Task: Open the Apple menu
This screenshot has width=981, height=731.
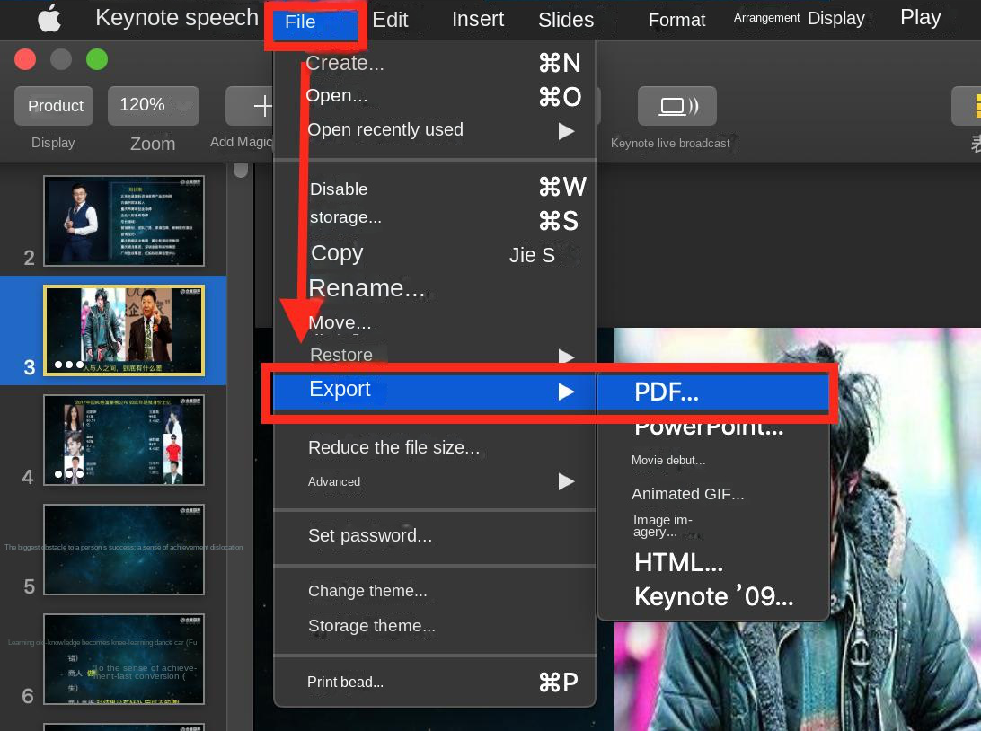Action: (49, 18)
